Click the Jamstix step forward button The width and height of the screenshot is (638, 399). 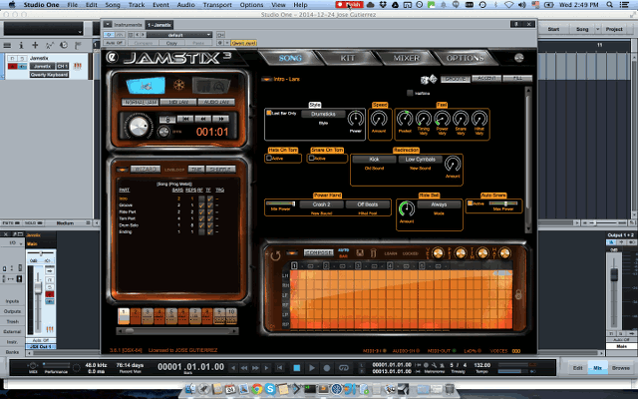221,119
